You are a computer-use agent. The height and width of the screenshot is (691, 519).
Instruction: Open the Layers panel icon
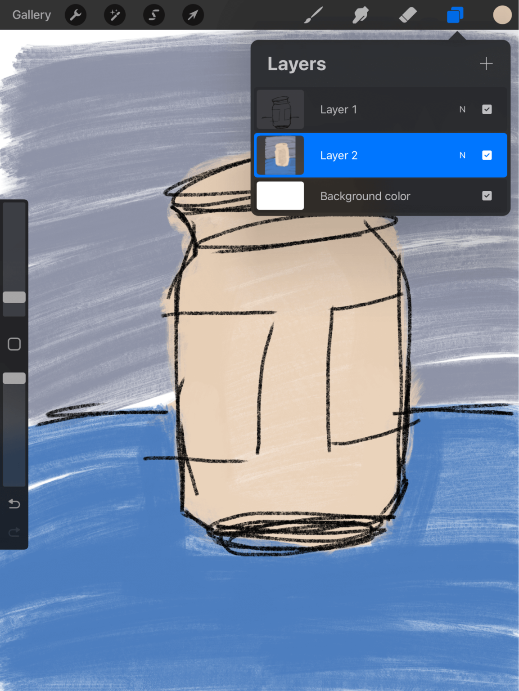455,15
